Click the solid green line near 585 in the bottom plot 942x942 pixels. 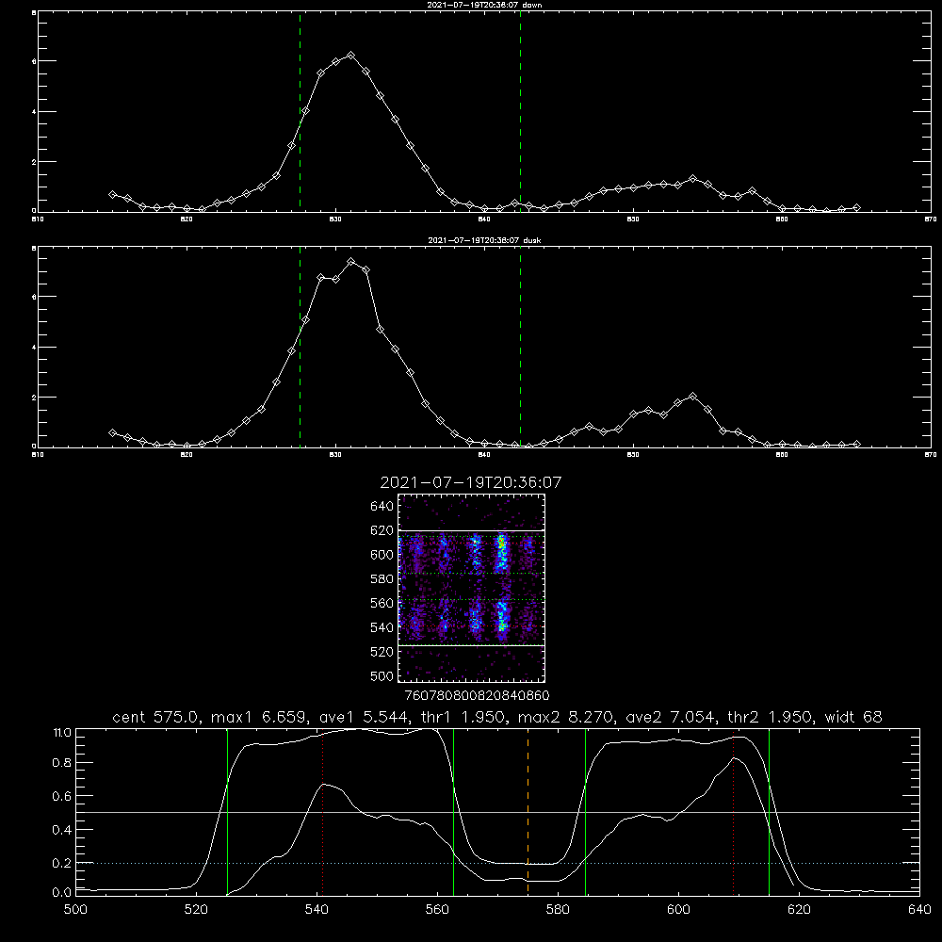[586, 811]
